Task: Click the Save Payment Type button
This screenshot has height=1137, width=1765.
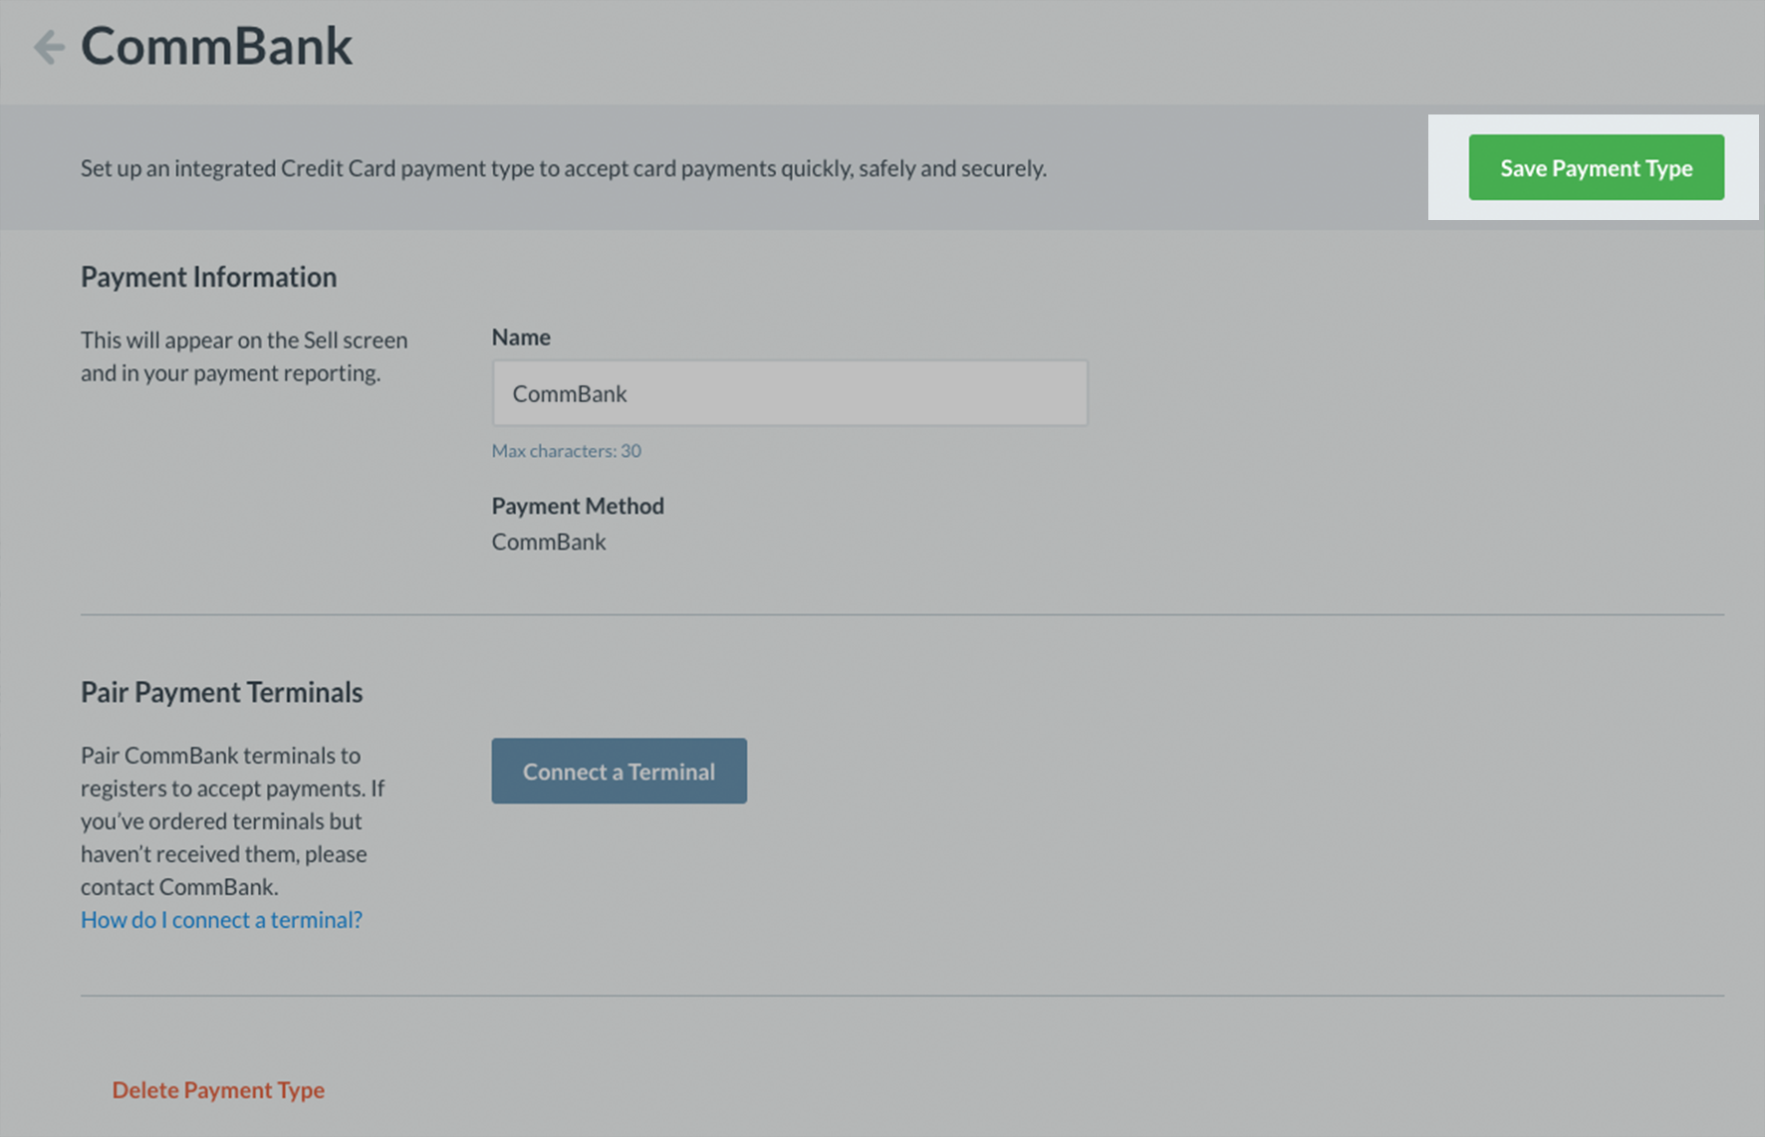Action: tap(1596, 167)
